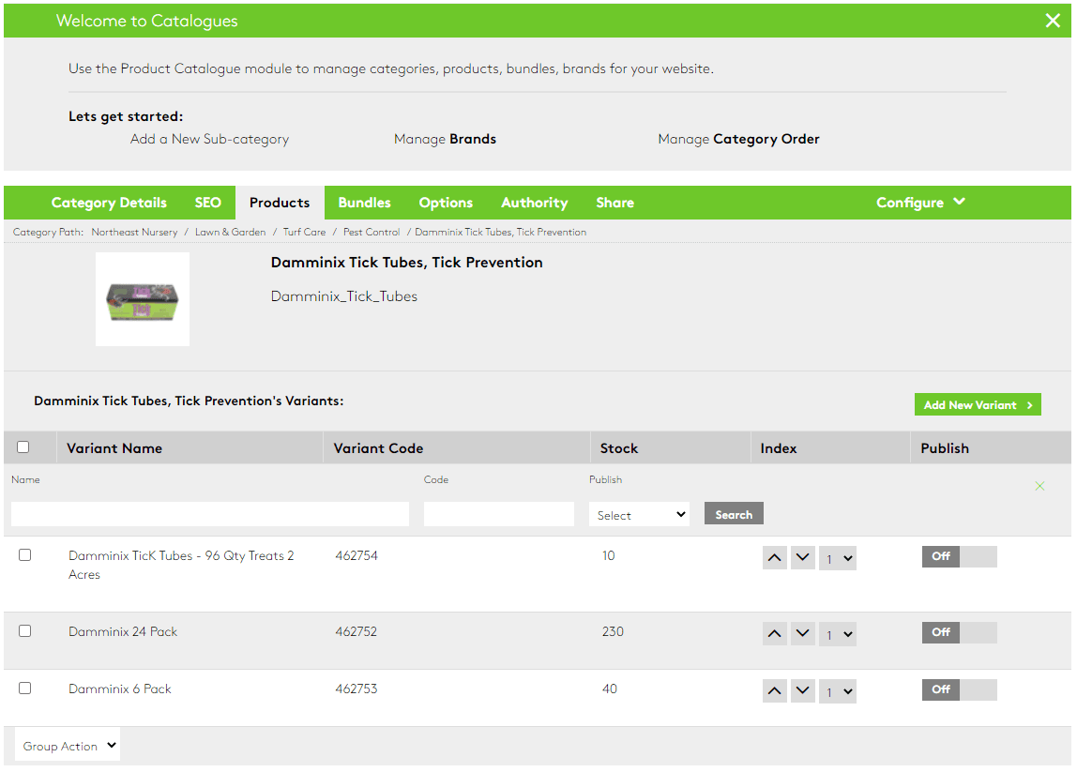
Task: Check the select-all variants checkbox
Action: coord(23,447)
